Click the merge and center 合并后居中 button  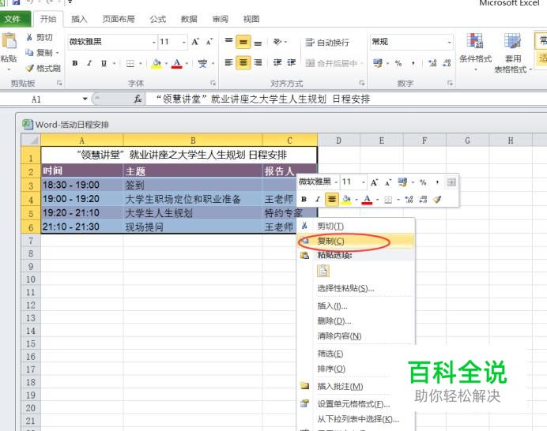[331, 63]
